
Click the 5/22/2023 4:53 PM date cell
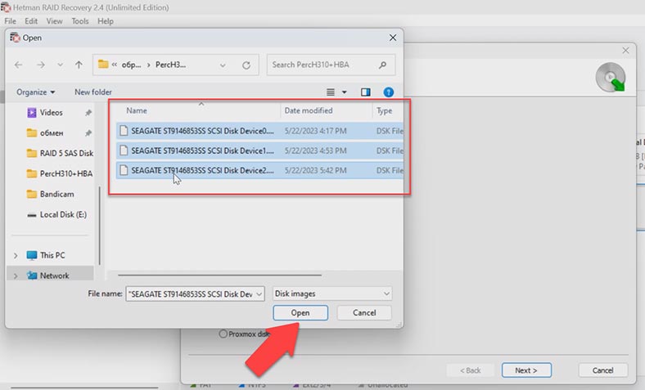[315, 150]
